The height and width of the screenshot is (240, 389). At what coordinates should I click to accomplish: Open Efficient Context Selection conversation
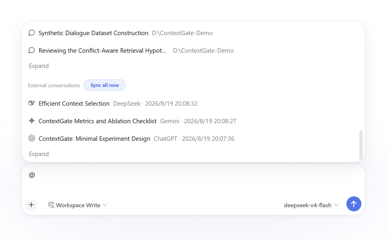74,103
